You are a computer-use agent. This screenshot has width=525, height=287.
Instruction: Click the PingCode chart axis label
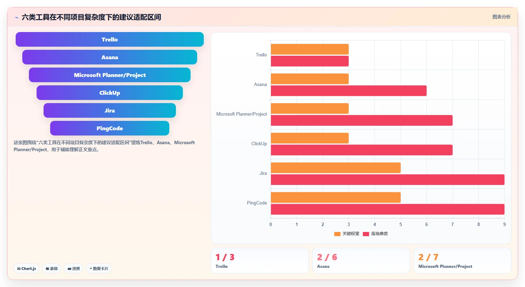click(257, 203)
